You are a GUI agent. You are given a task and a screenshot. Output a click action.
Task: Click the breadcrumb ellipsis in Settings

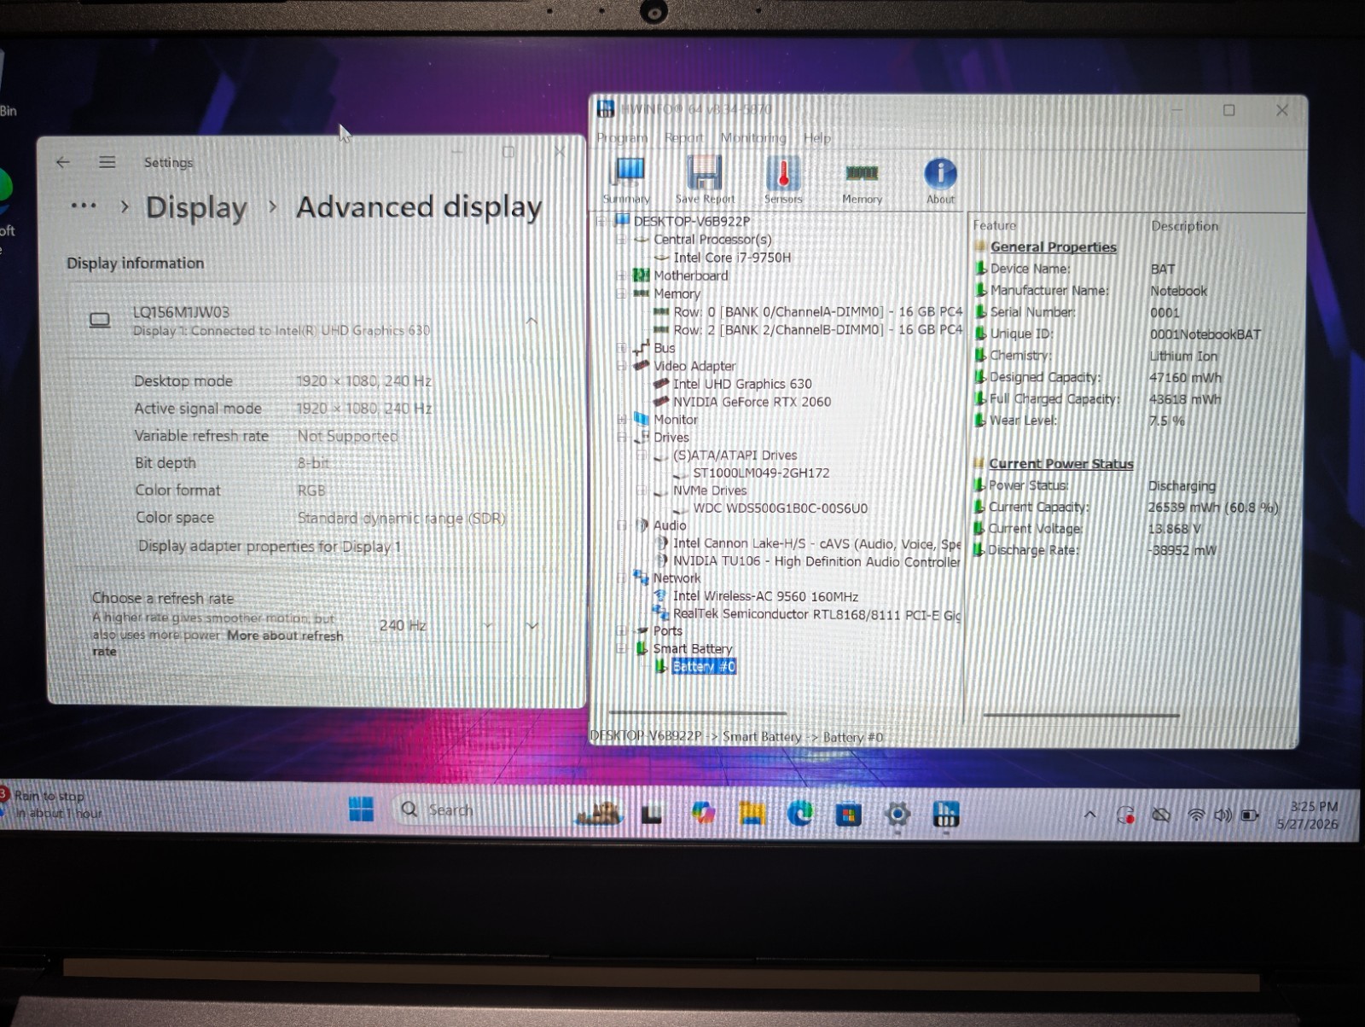84,206
